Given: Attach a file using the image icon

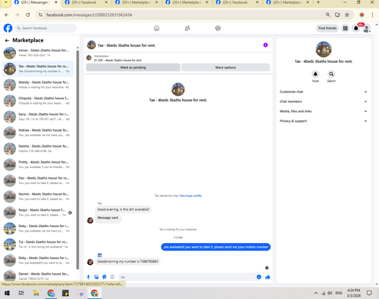Looking at the screenshot, I should coord(96,277).
